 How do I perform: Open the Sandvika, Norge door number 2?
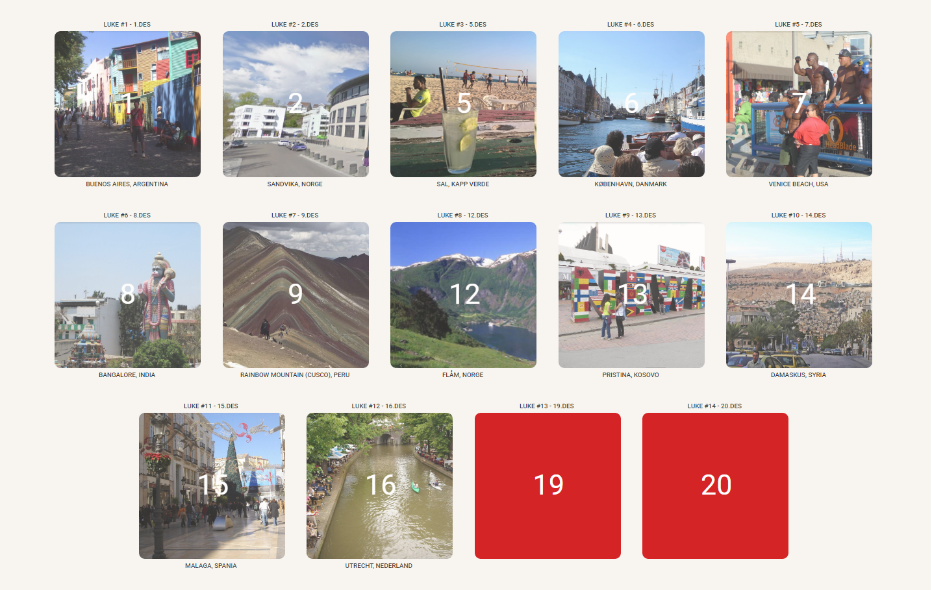point(296,104)
